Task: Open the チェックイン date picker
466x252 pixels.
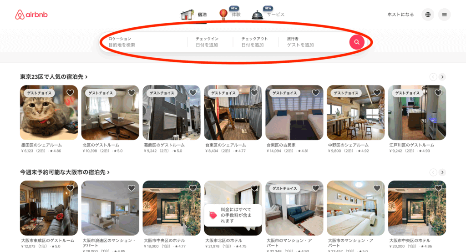Action: tap(210, 42)
